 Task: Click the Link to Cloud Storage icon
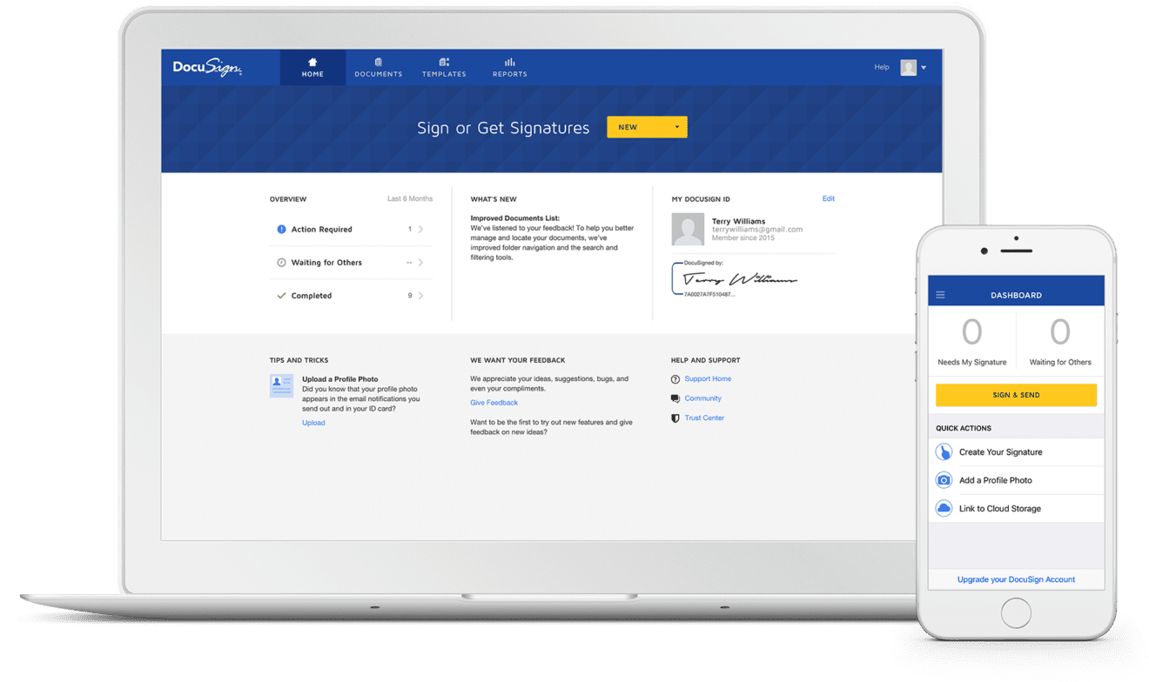pos(944,509)
